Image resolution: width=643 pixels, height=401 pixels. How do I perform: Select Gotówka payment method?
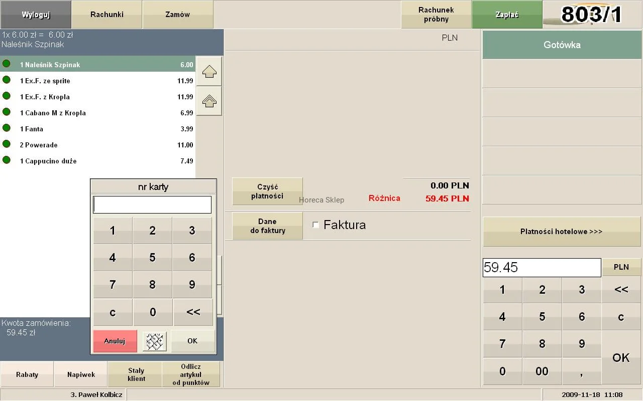562,45
